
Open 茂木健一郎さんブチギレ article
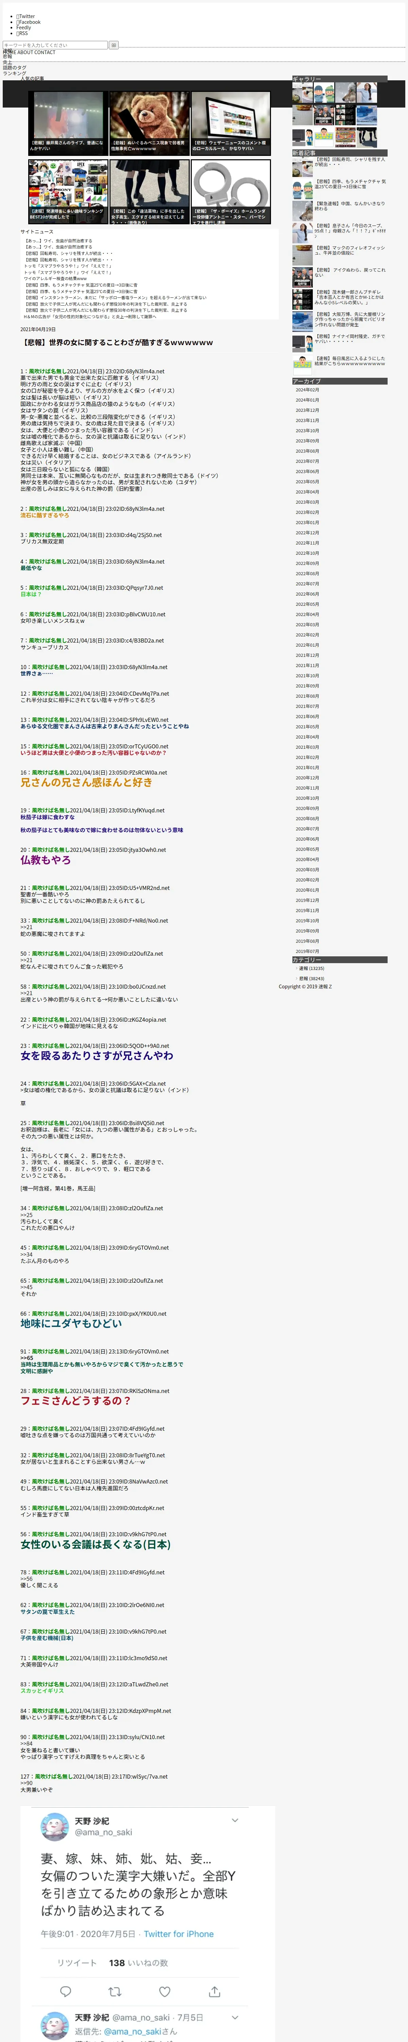[350, 297]
